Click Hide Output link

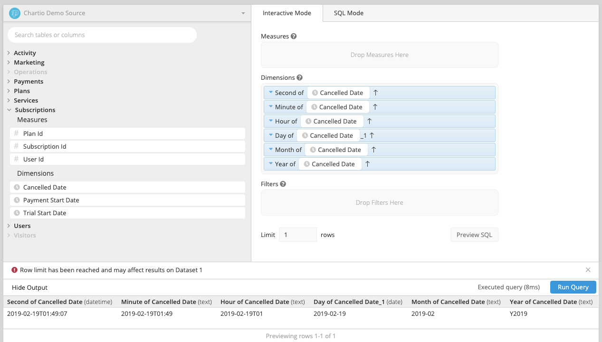pyautogui.click(x=29, y=287)
